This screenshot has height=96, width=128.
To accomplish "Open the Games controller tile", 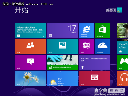I will [x=122, y=62].
